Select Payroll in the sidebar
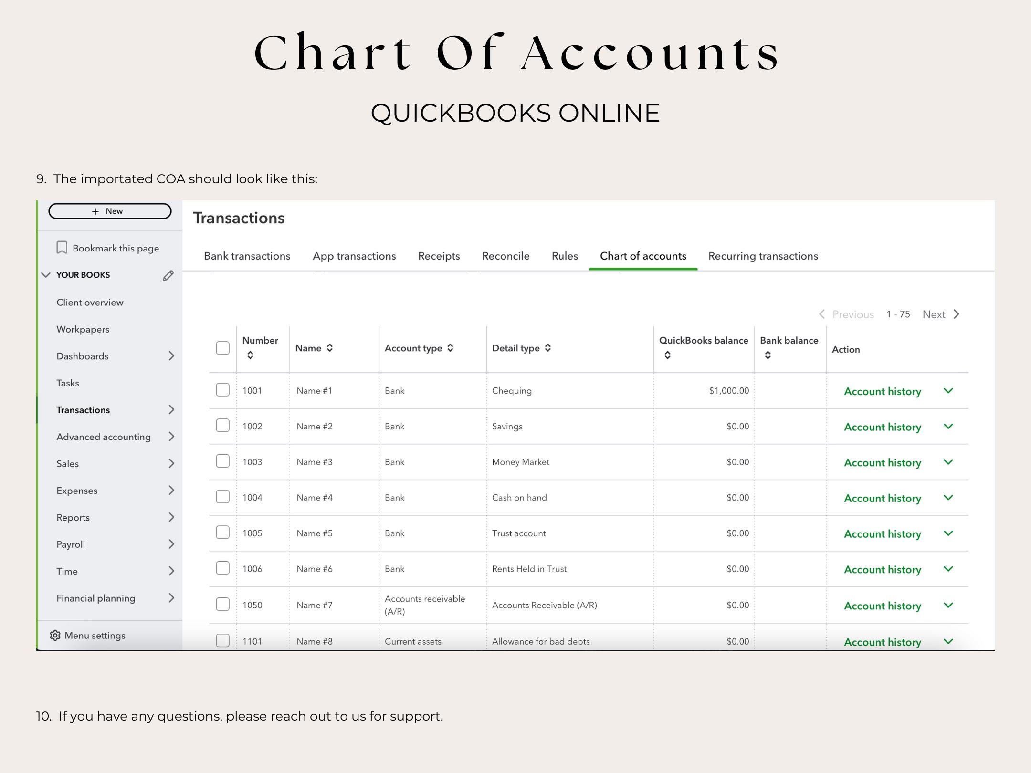Viewport: 1031px width, 773px height. pyautogui.click(x=71, y=544)
